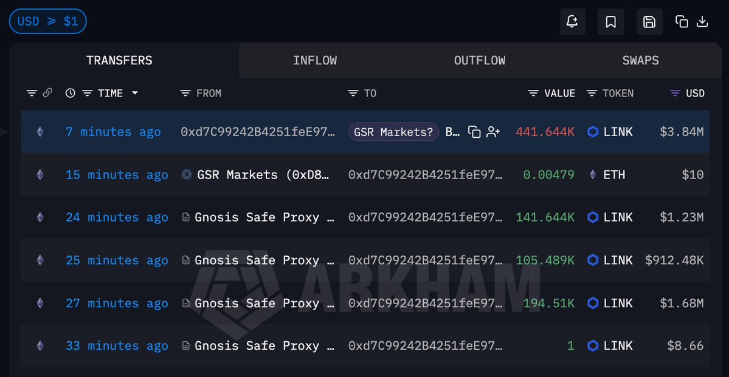This screenshot has width=729, height=377.
Task: Click the 194.51K value cell
Action: (548, 303)
